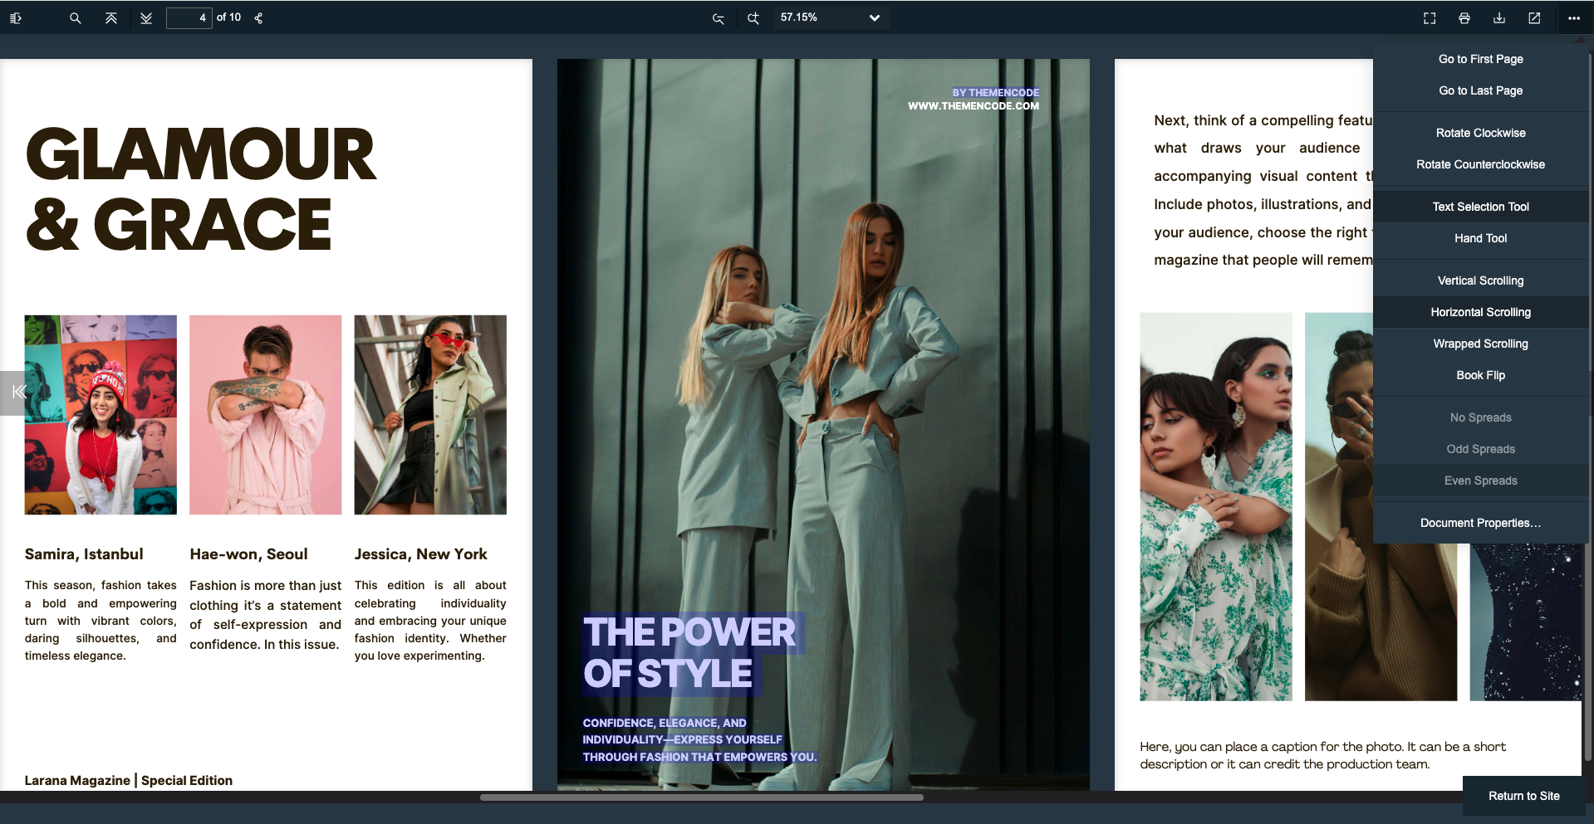Open the document search magnifier

pos(75,17)
